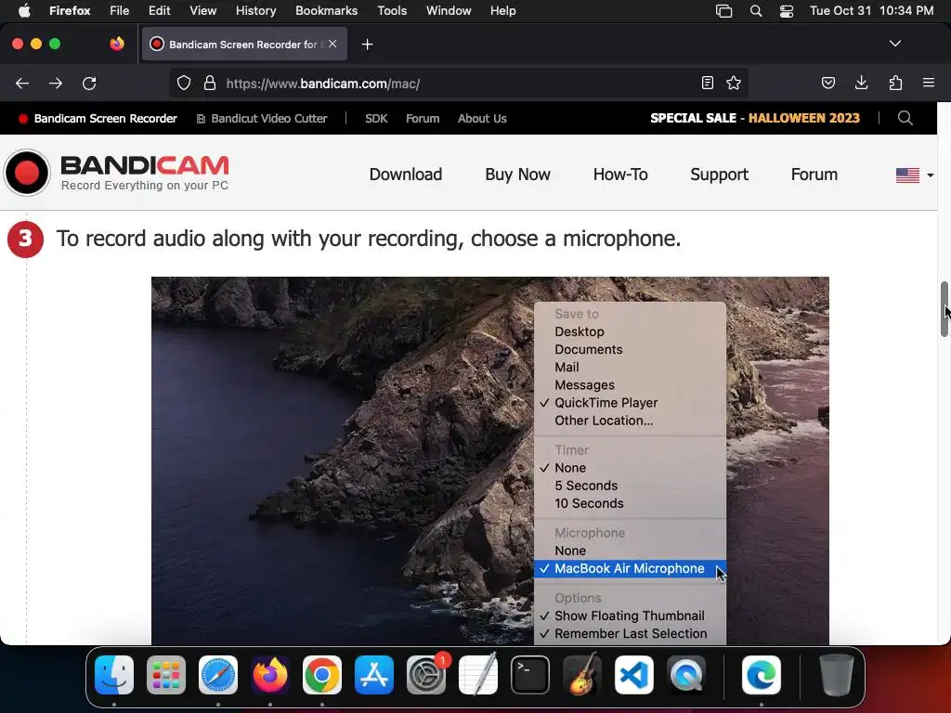951x713 pixels.
Task: Click the Bandicam logo
Action: (x=117, y=173)
